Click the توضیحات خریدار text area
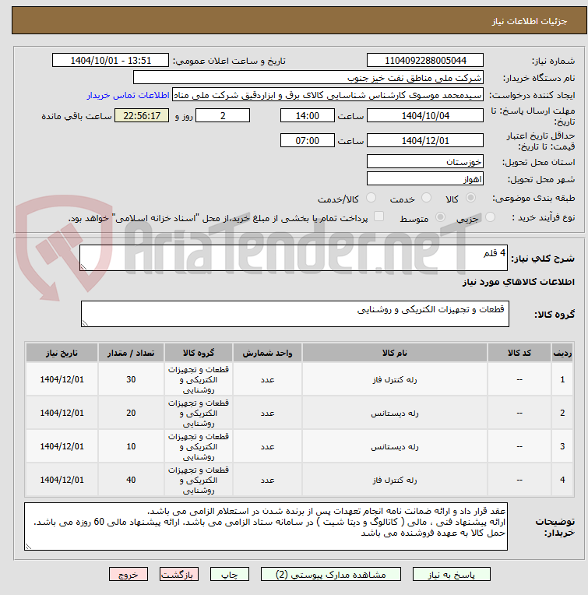588x595 pixels. 266,526
